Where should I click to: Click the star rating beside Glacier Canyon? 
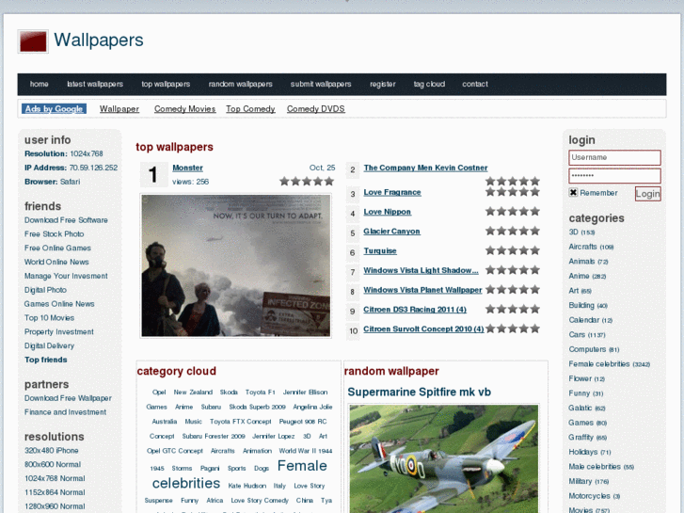tap(513, 232)
